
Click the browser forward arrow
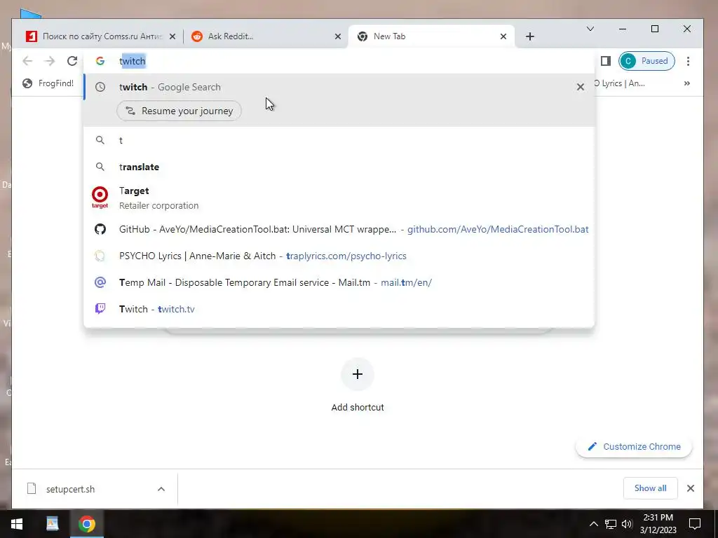click(50, 61)
